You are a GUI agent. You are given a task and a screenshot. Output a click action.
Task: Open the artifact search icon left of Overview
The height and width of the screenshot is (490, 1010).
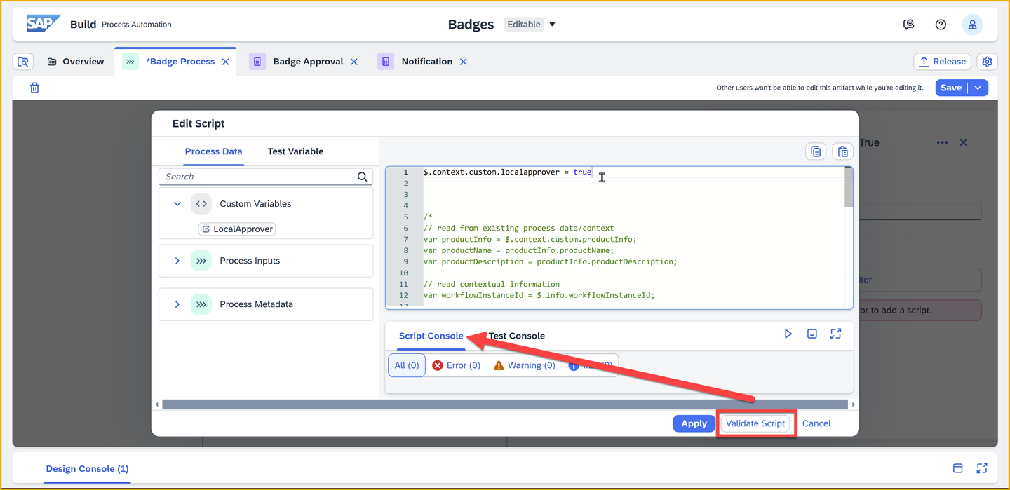[x=23, y=62]
